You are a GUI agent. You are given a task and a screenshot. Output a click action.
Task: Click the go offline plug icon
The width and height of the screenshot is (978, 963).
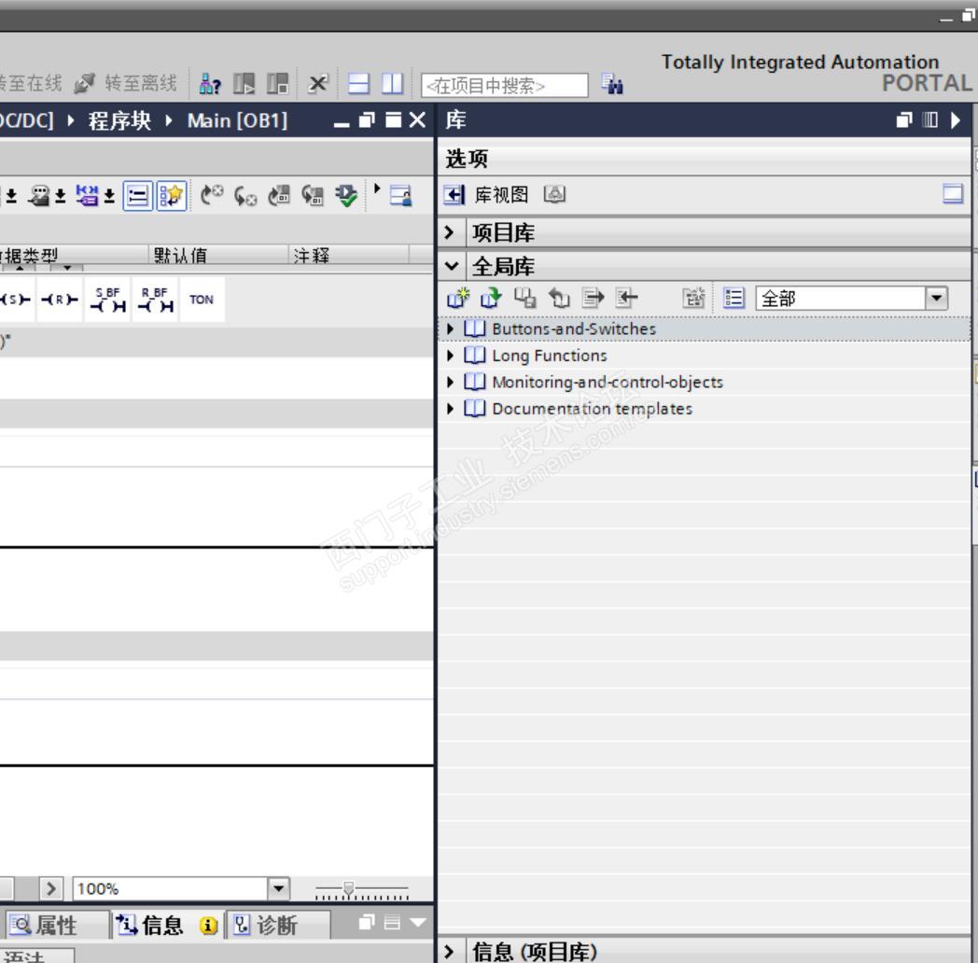84,84
